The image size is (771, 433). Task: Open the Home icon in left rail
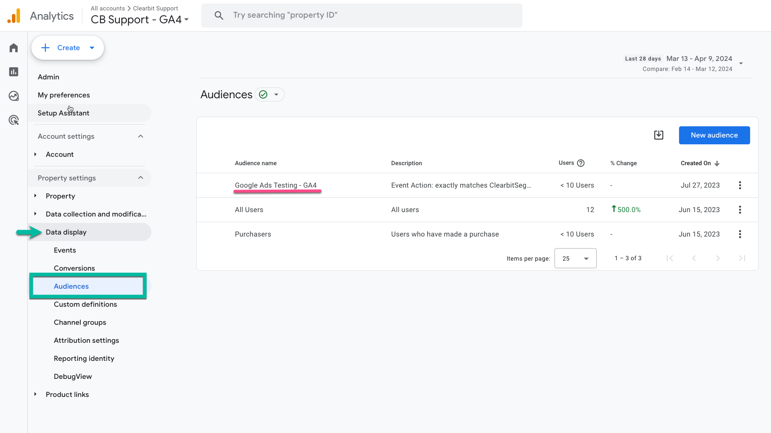14,48
